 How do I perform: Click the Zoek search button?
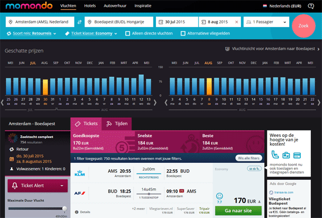tap(303, 25)
